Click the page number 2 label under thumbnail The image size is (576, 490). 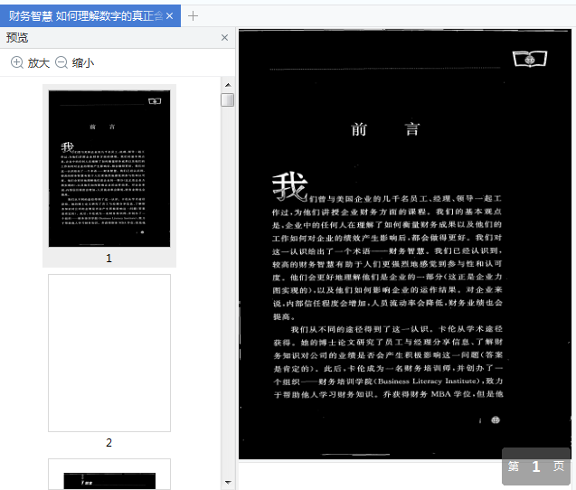[109, 443]
